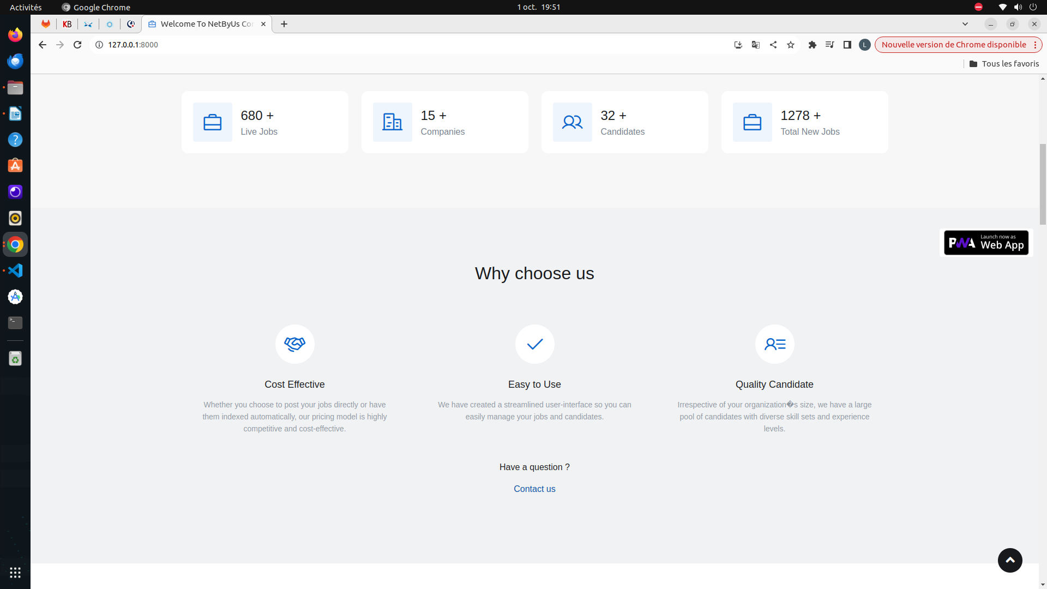Open Nouvelle version de Chrome disponible menu
This screenshot has height=589, width=1047.
[x=959, y=45]
